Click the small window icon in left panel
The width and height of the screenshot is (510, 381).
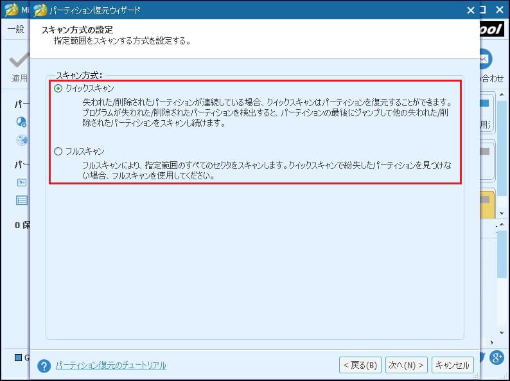(22, 182)
